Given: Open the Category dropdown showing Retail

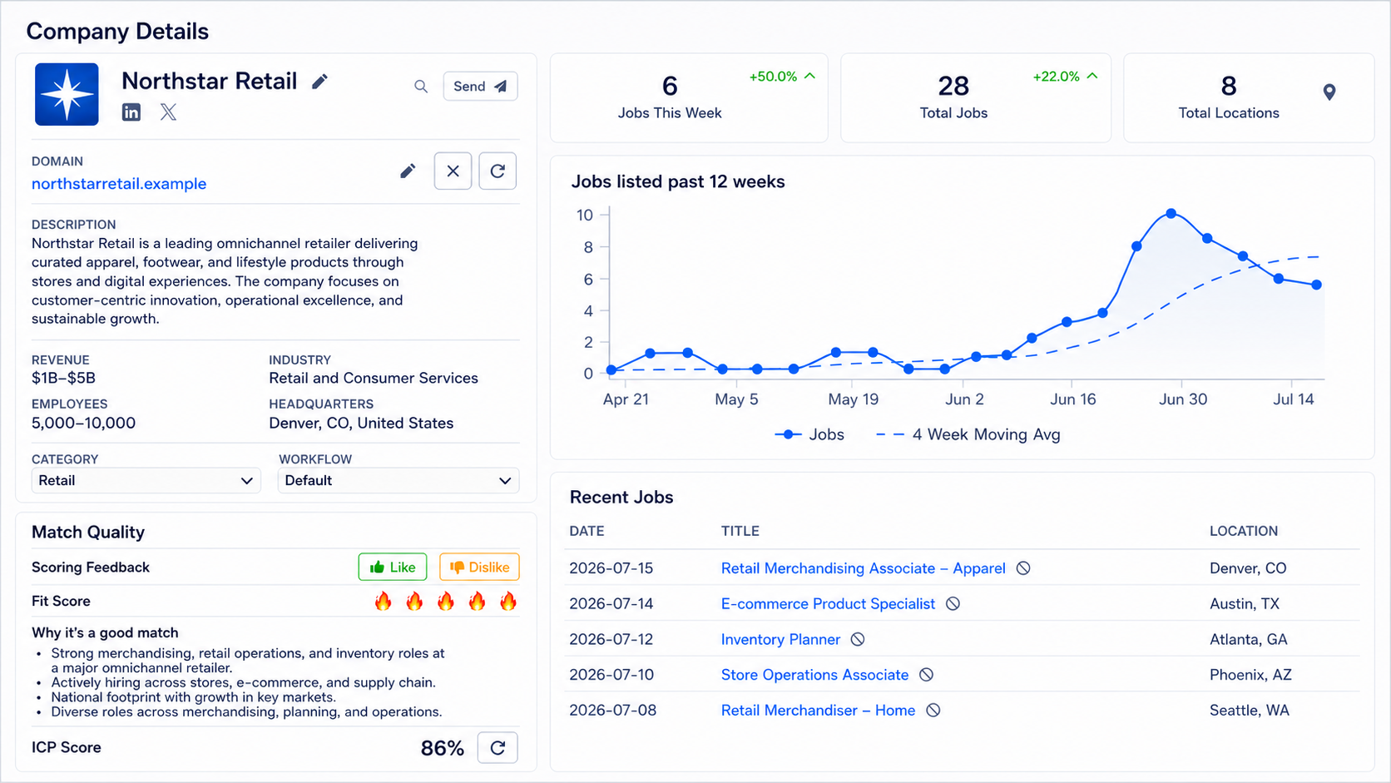Looking at the screenshot, I should pyautogui.click(x=146, y=481).
